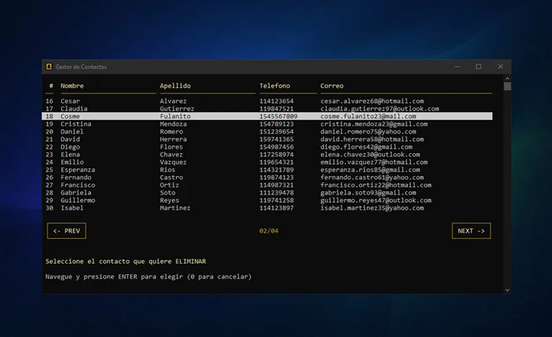Click the Nombre column header
The width and height of the screenshot is (552, 337).
click(72, 86)
